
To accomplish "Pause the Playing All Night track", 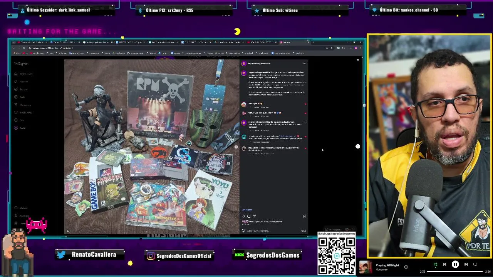I will [x=455, y=265].
